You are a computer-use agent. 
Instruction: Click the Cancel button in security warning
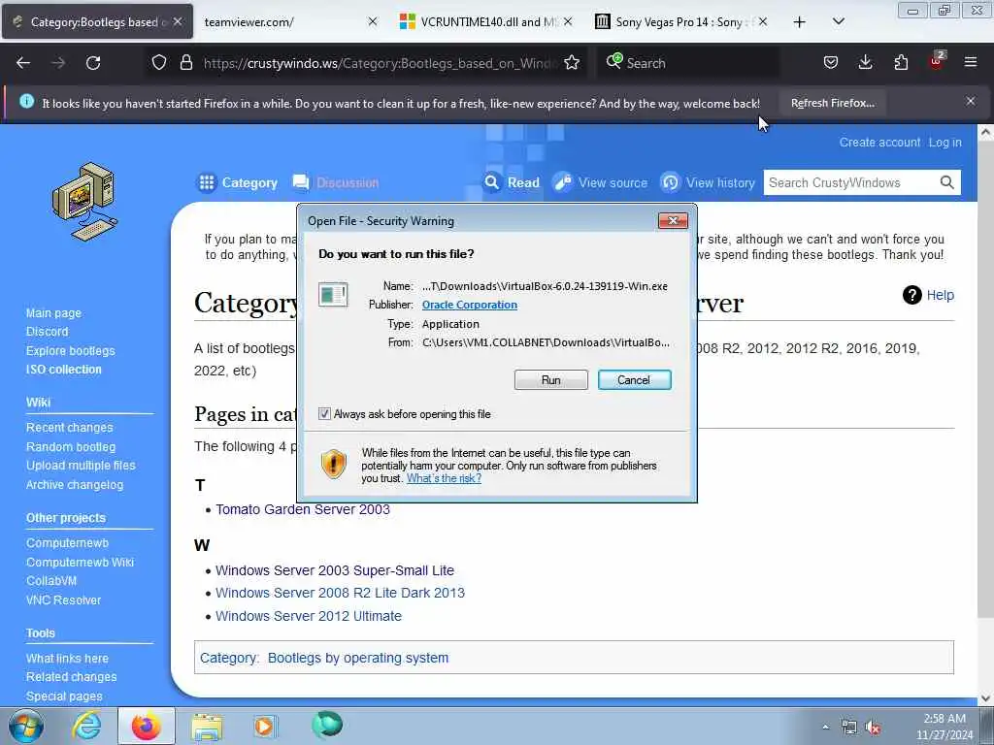[x=634, y=380]
